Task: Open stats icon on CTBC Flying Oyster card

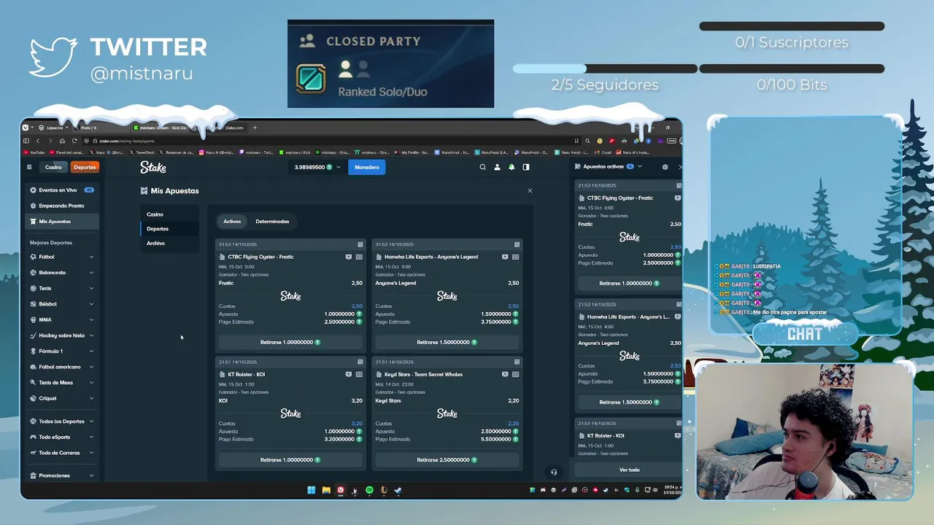Action: [x=359, y=257]
